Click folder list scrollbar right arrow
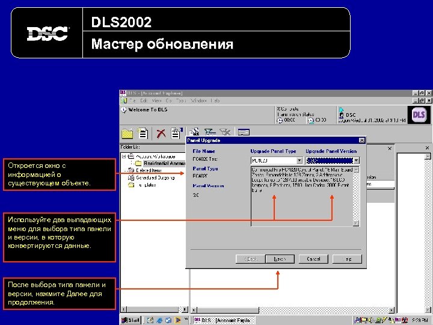 (185, 309)
